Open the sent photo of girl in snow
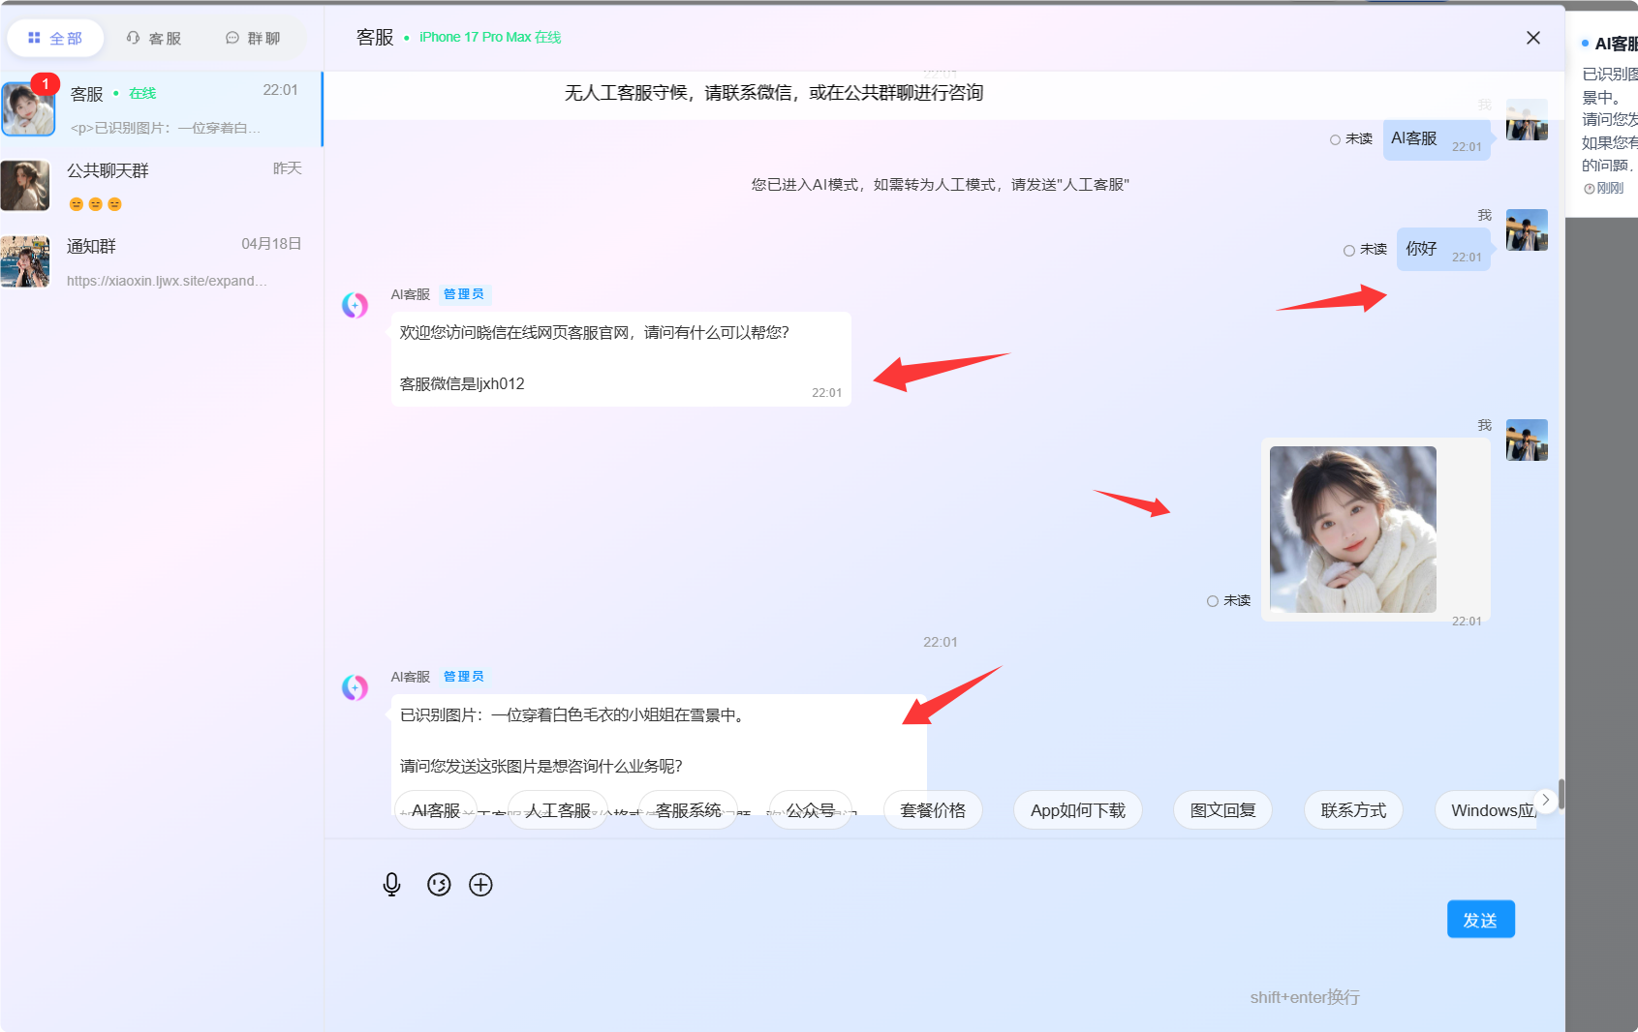 point(1353,530)
